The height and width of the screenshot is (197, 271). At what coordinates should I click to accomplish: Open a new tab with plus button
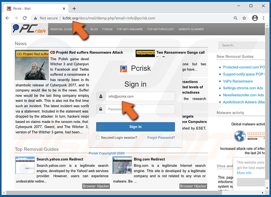coord(74,9)
